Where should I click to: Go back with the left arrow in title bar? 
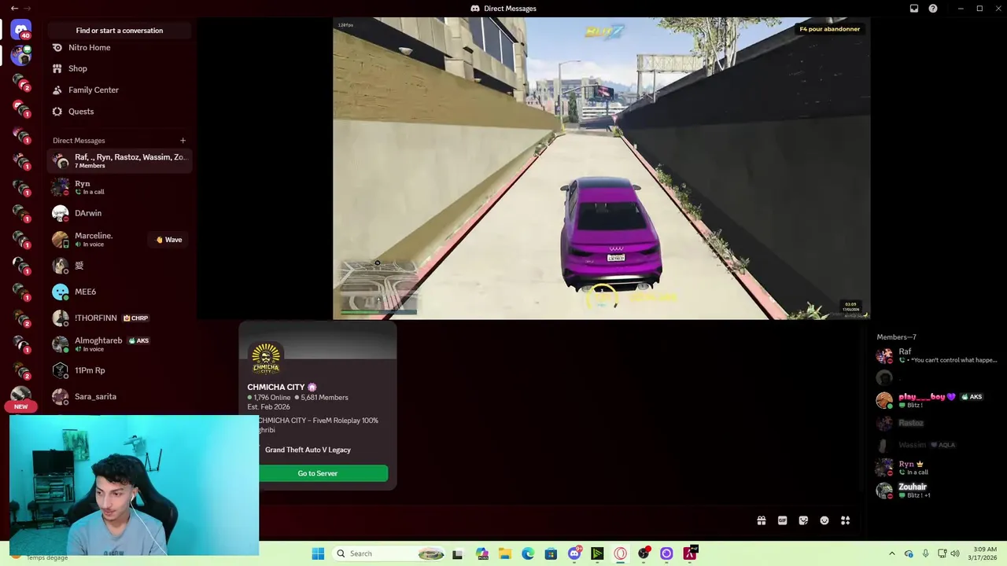[14, 8]
